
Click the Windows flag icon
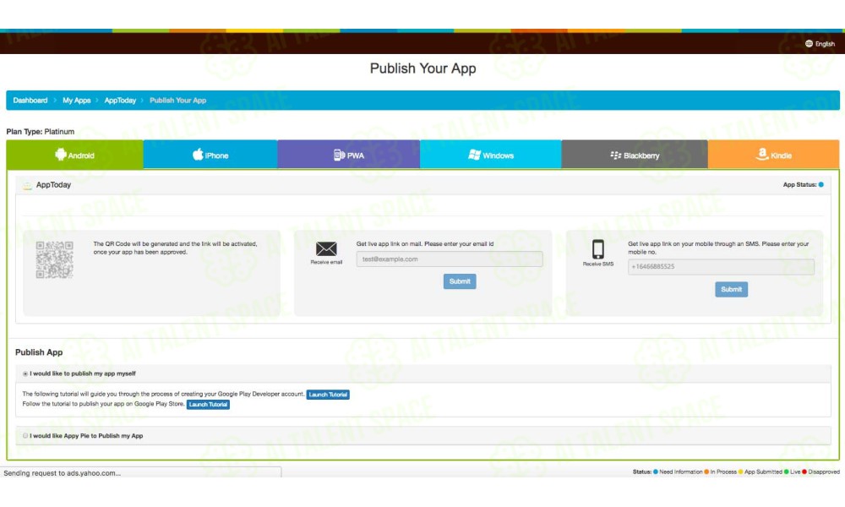click(x=474, y=155)
